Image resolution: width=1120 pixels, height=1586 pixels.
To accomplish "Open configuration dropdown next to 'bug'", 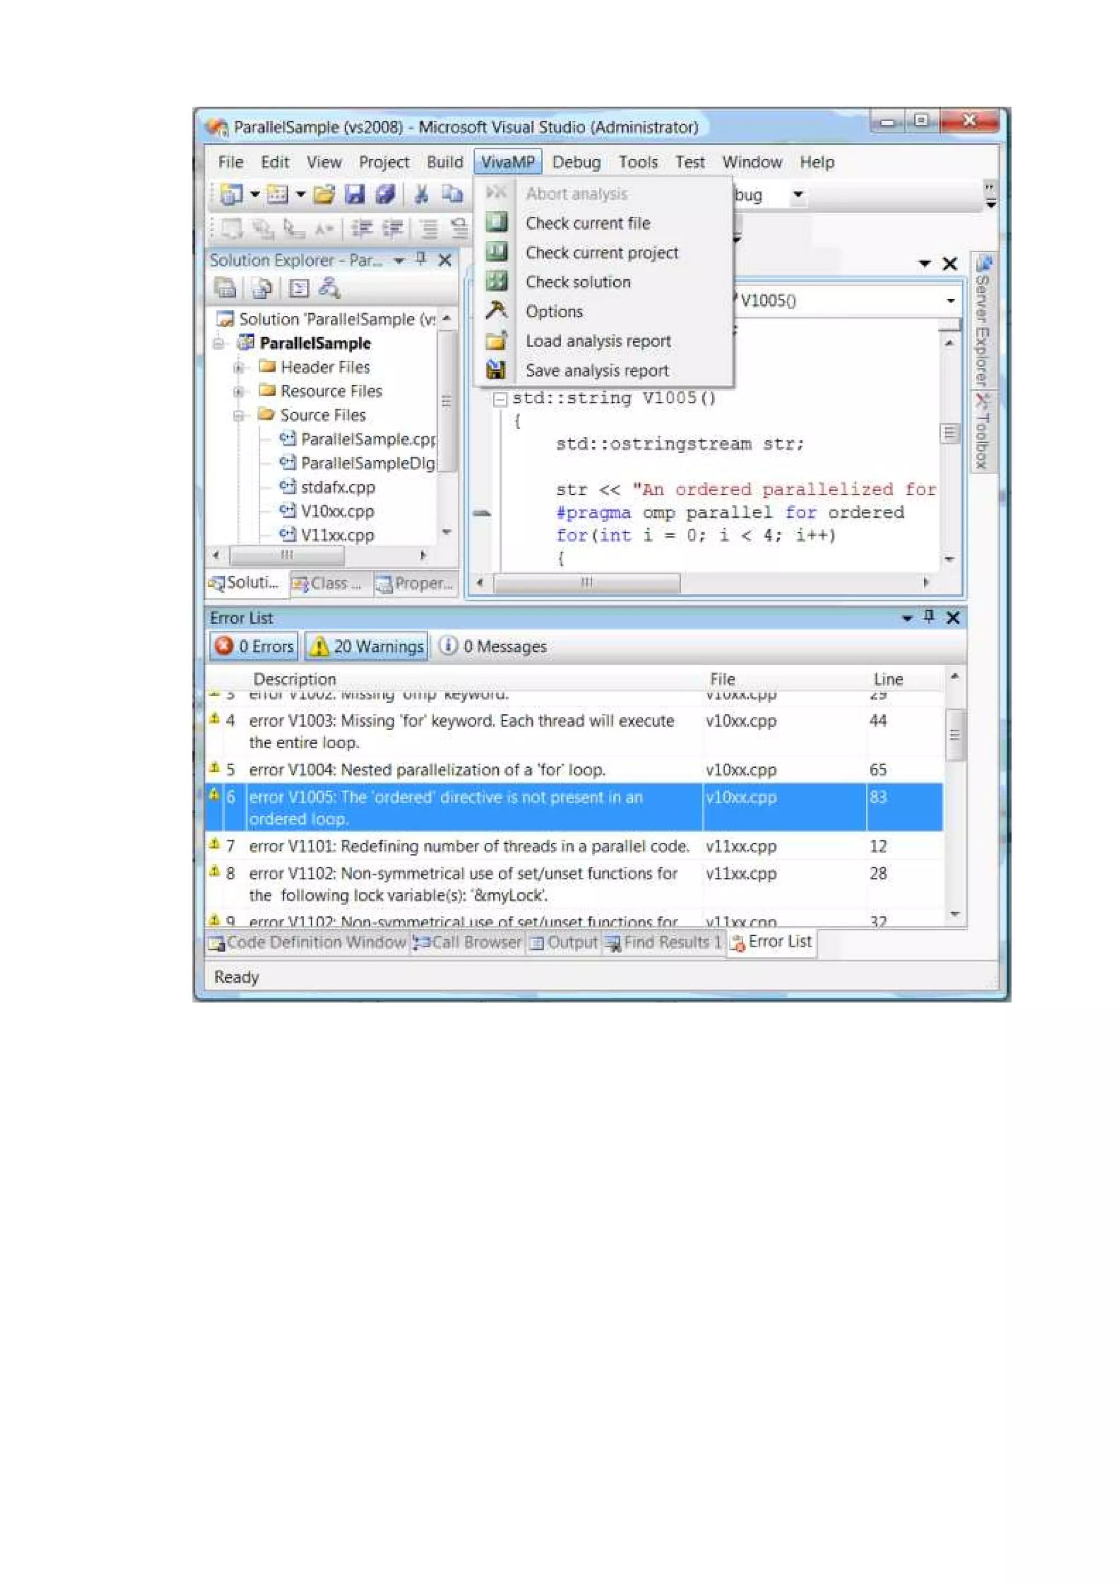I will tap(798, 195).
